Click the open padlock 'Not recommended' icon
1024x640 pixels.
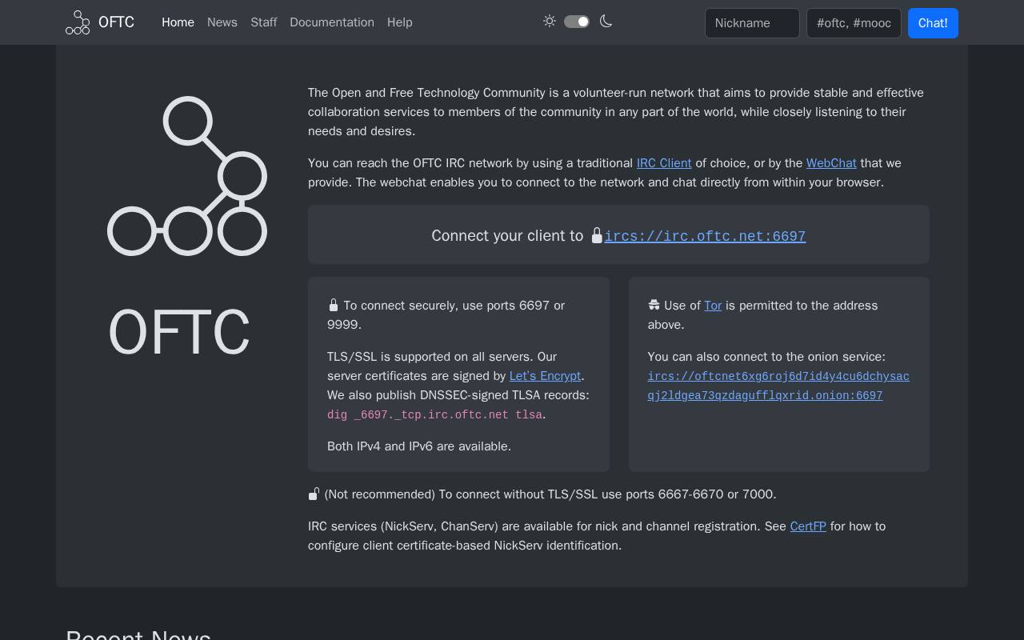(314, 494)
